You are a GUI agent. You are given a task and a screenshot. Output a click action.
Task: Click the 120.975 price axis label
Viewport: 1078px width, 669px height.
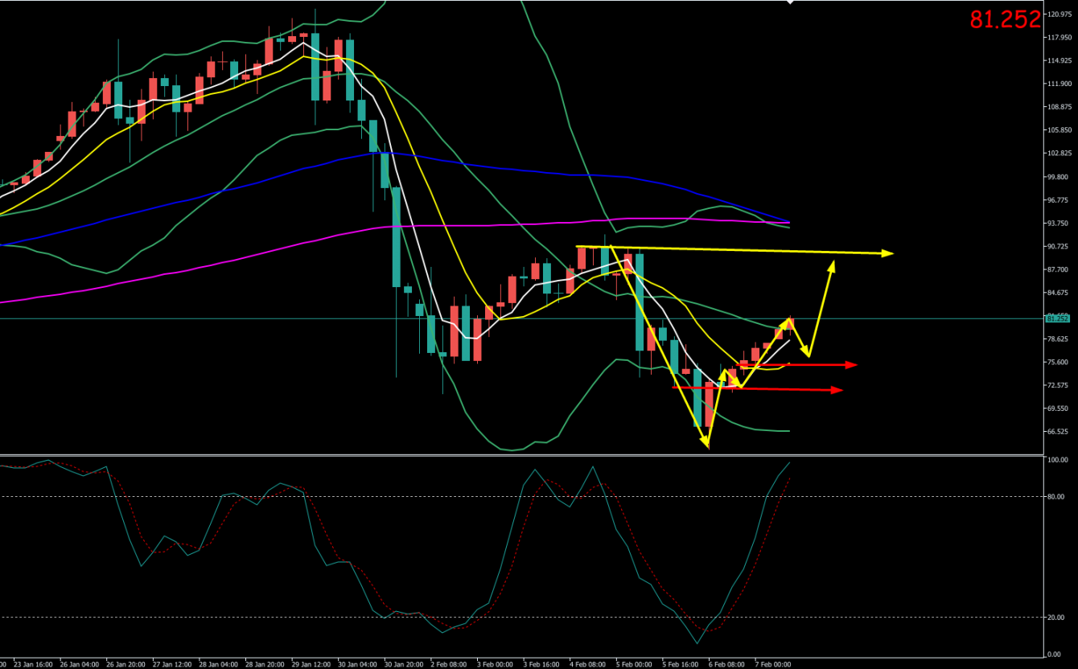1059,14
